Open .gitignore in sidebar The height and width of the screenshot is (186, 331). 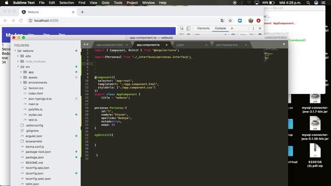[32, 131]
